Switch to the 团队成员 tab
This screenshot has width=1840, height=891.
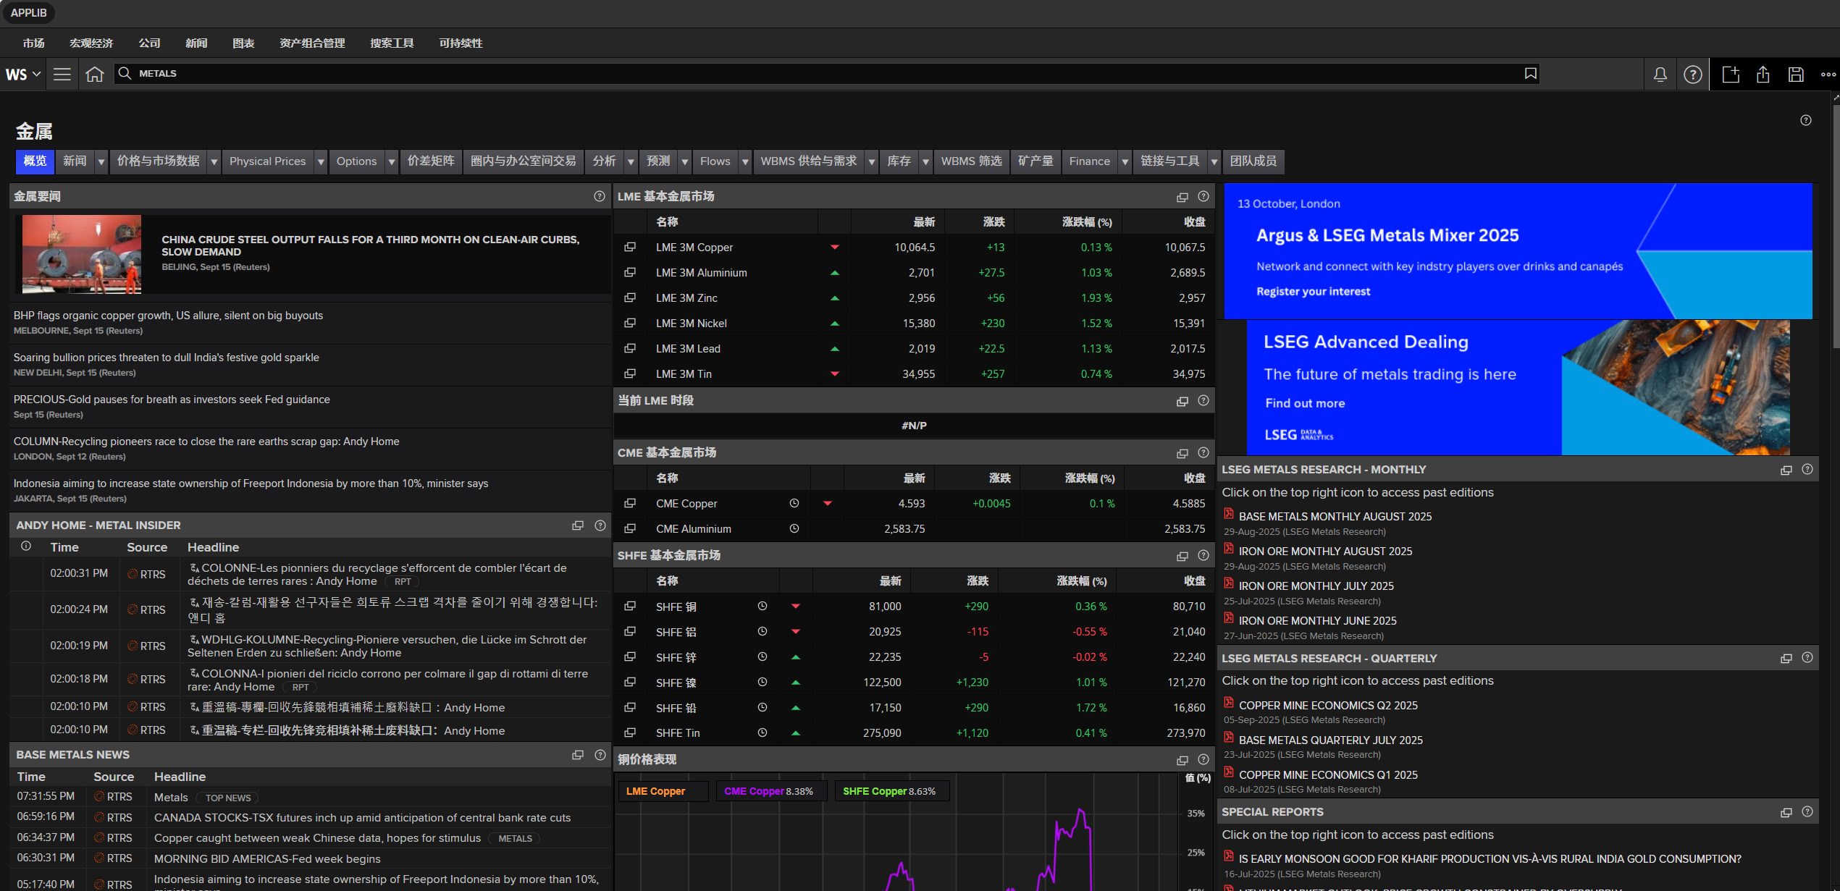click(1253, 161)
